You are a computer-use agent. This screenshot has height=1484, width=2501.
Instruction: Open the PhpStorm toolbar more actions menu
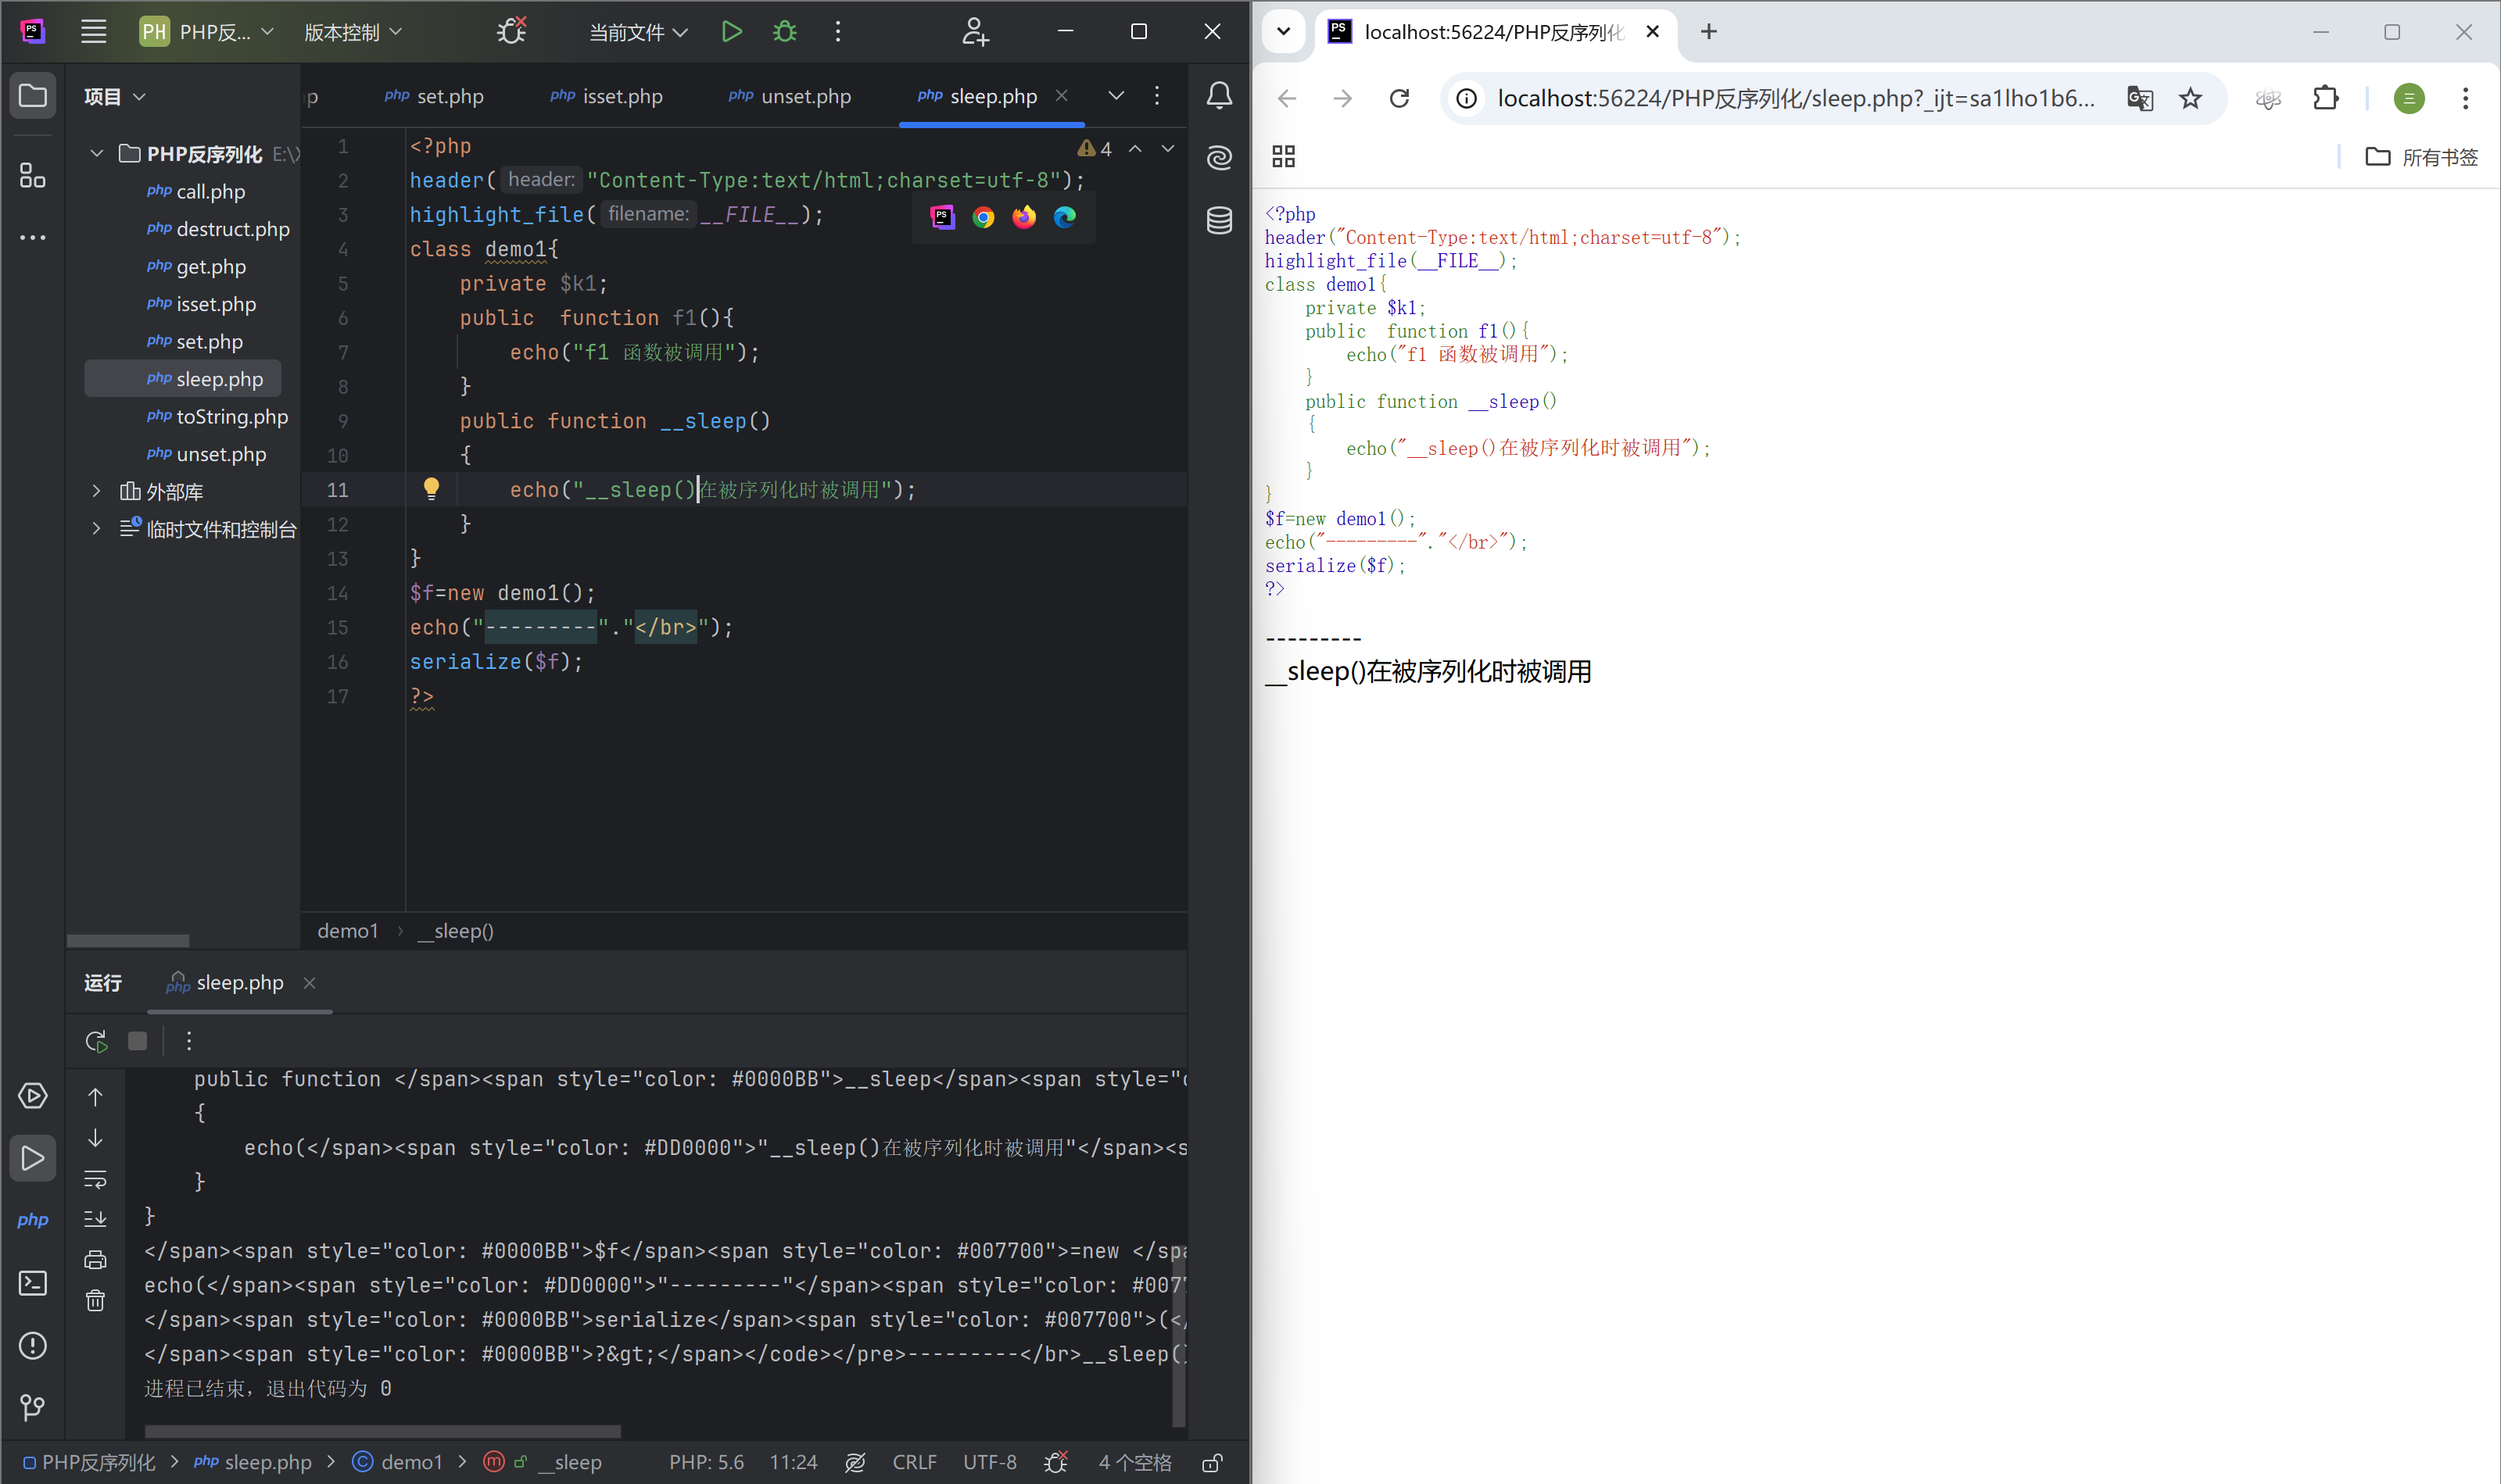(x=837, y=32)
